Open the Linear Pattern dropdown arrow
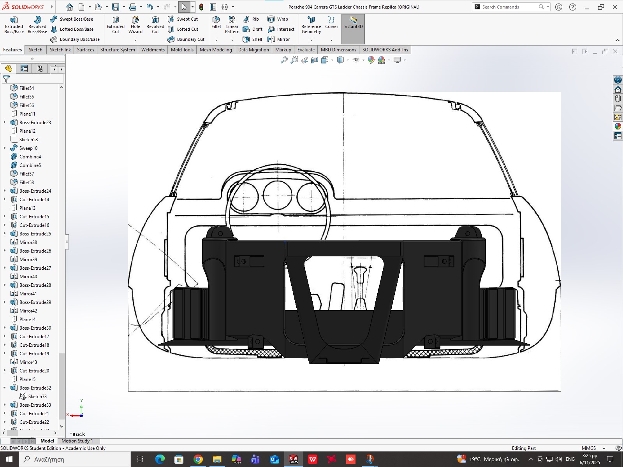Screen dimensions: 623x467 (x=232, y=40)
